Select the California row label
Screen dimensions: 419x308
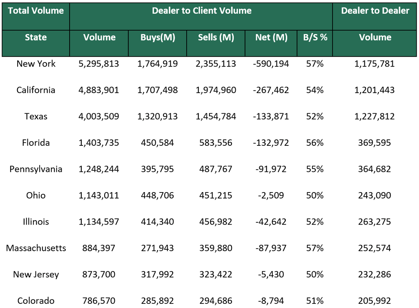[36, 90]
